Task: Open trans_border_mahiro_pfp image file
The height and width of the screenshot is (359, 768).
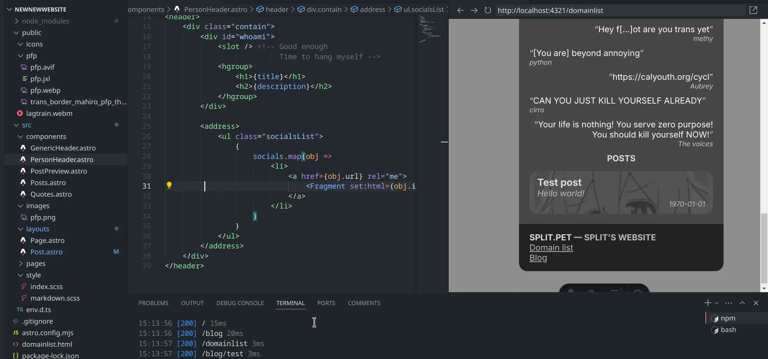Action: coord(66,102)
